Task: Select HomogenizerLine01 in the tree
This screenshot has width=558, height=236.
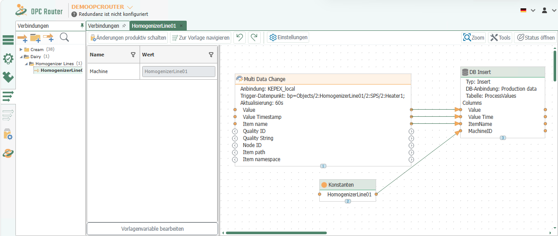Action: (x=61, y=70)
